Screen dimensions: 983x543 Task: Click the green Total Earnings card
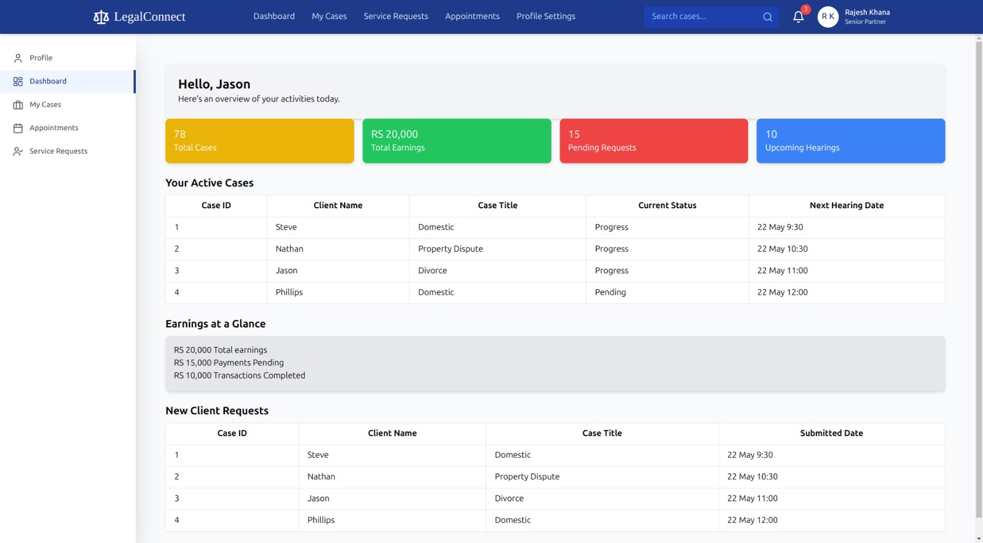pyautogui.click(x=457, y=141)
